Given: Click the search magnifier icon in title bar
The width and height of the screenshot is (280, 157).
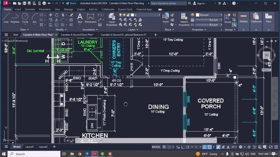Looking at the screenshot, I should [189, 3].
